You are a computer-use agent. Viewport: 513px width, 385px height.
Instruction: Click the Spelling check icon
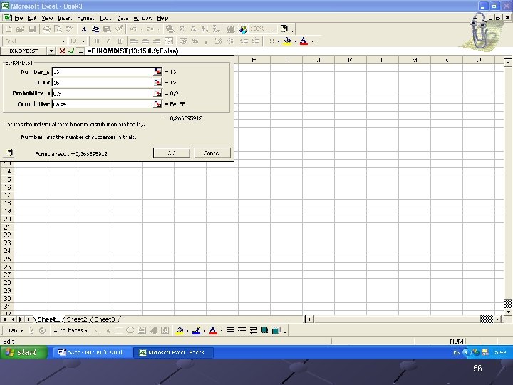(69, 29)
